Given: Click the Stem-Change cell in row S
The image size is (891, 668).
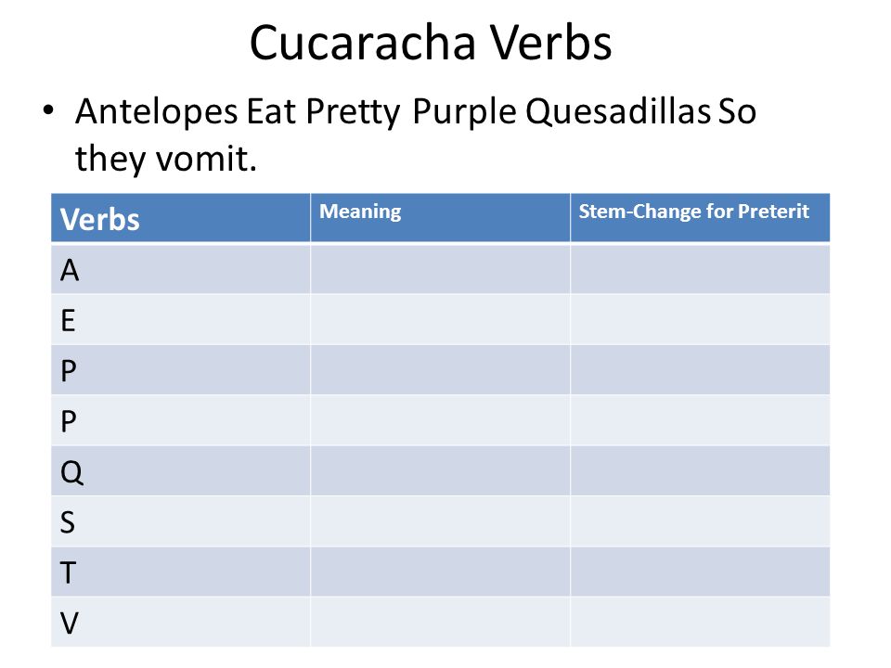Looking at the screenshot, I should click(700, 521).
